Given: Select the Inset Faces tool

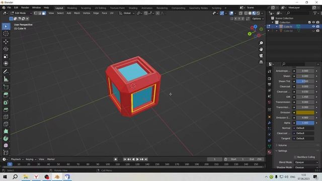Looking at the screenshot, I should point(6,103).
